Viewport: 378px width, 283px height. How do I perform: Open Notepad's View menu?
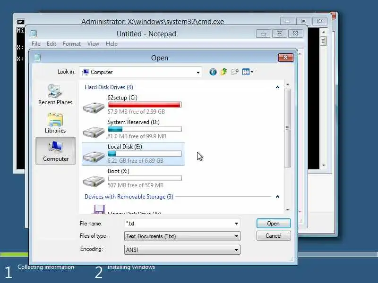click(x=93, y=44)
